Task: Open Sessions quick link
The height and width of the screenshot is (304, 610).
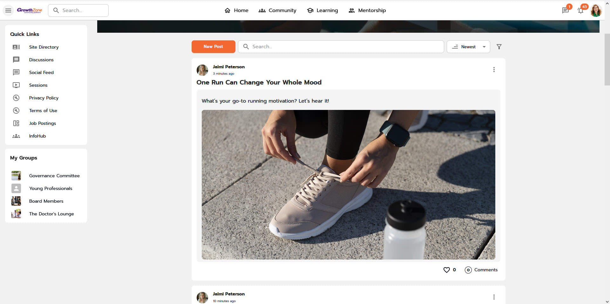Action: [38, 85]
